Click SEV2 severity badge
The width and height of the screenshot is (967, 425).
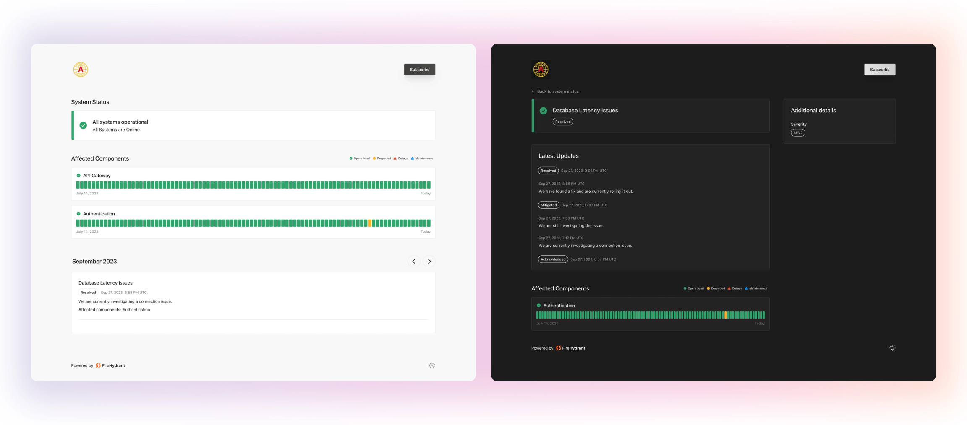(x=798, y=132)
